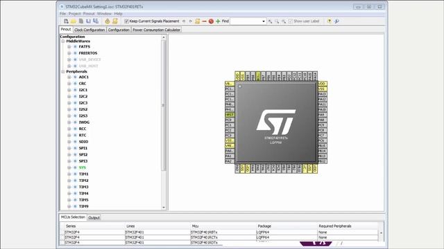This screenshot has height=249, width=444.
Task: Select pin PC6 on the chip
Action: point(322,140)
